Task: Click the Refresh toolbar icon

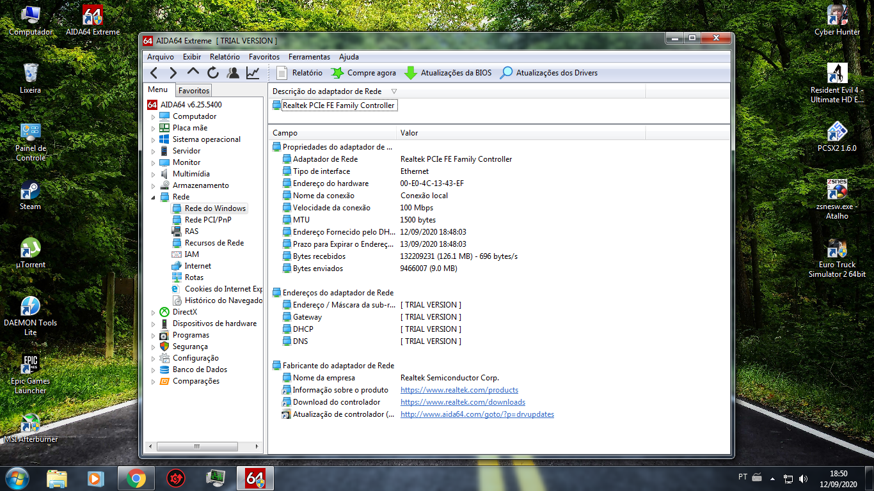Action: pos(212,73)
